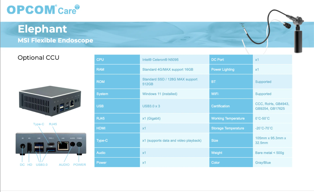The width and height of the screenshot is (314, 192).
Task: Select the Power table header cell
Action: [x=117, y=162]
